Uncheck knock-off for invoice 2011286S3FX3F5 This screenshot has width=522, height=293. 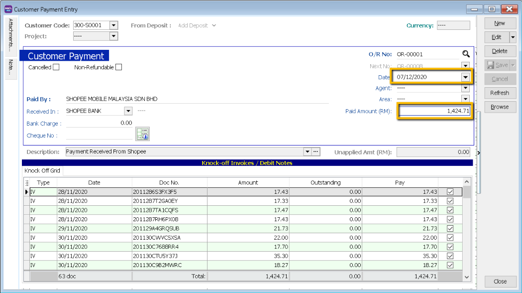[450, 192]
